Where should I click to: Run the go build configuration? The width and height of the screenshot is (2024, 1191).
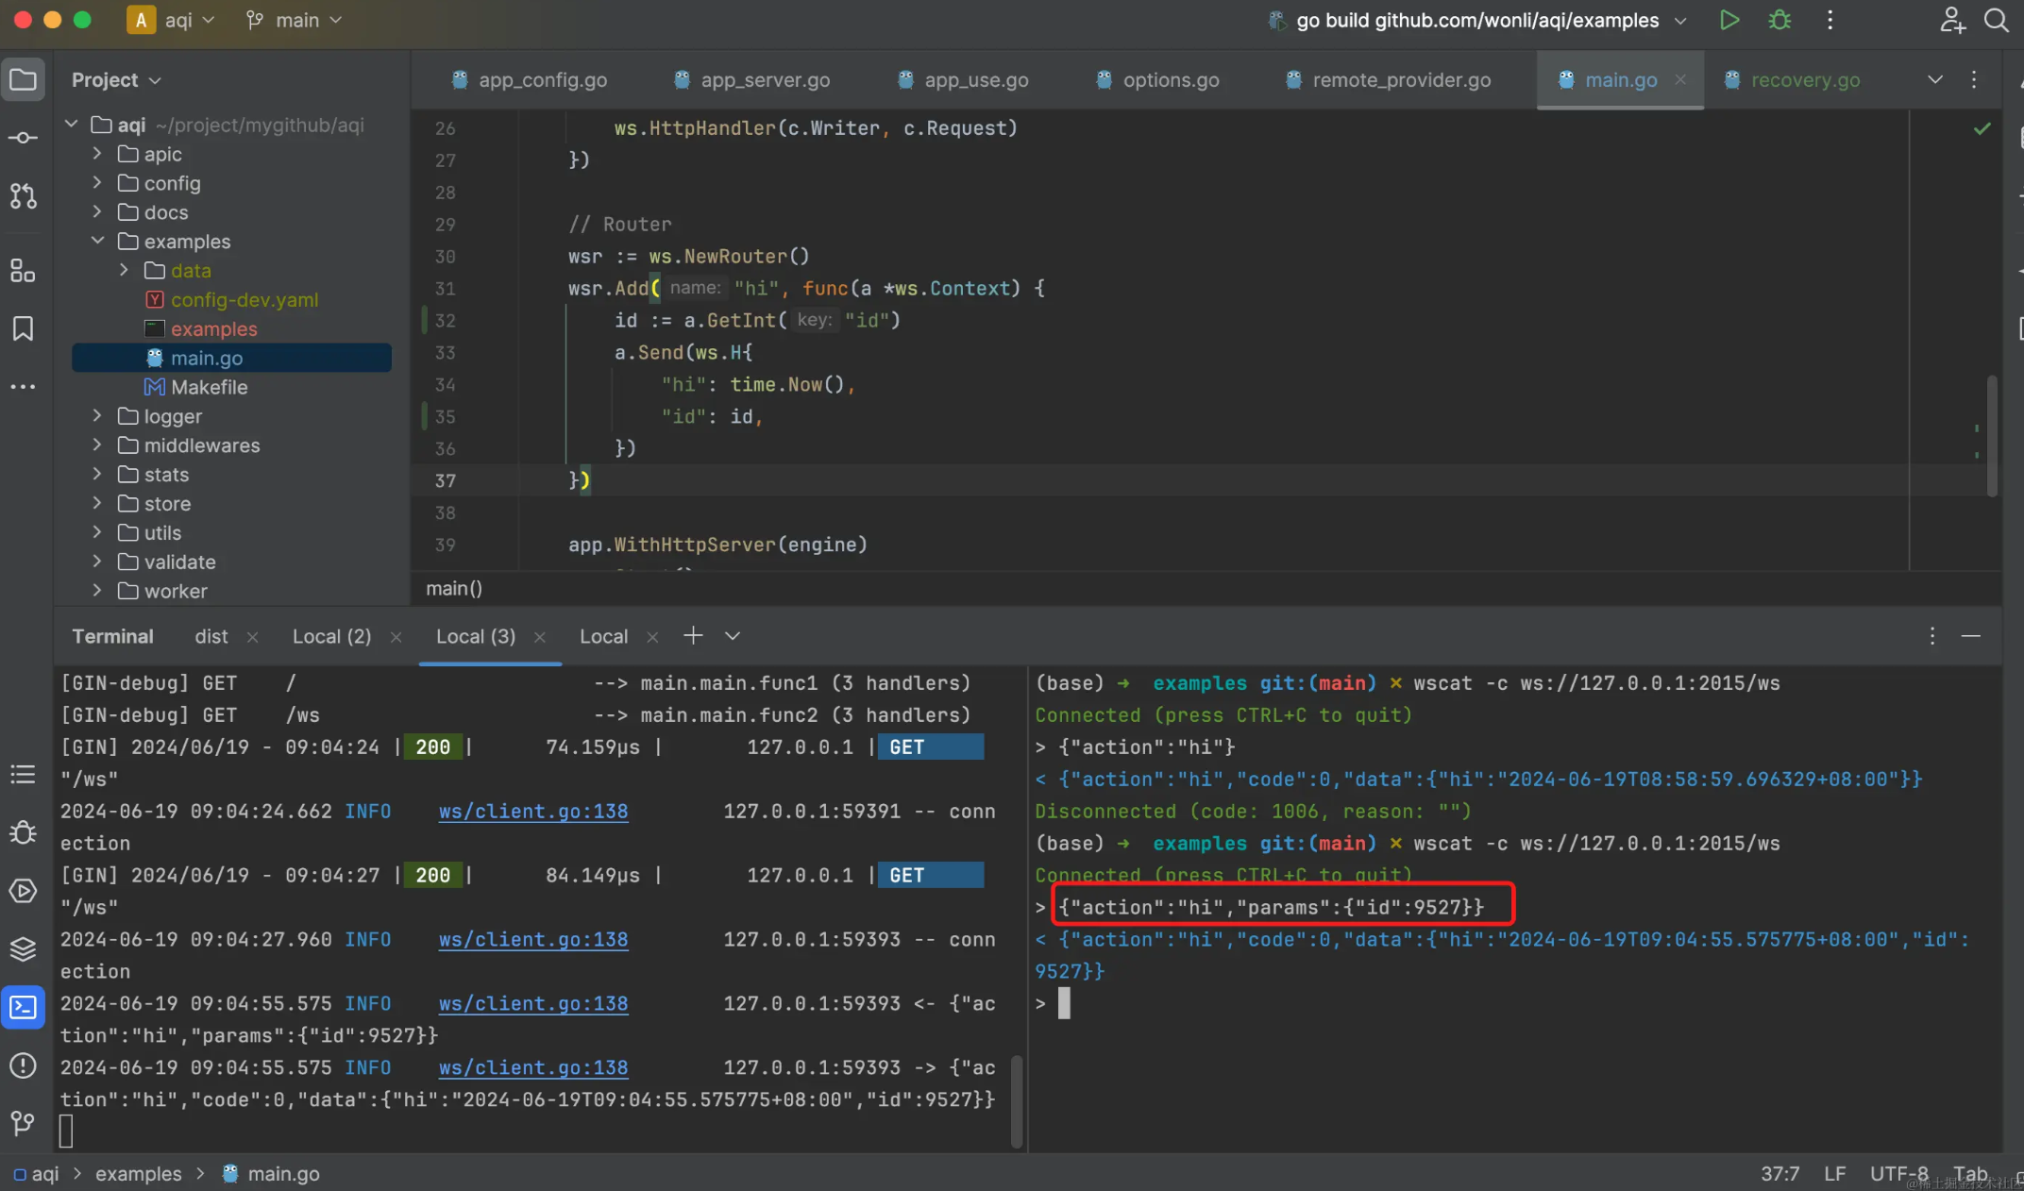point(1729,20)
